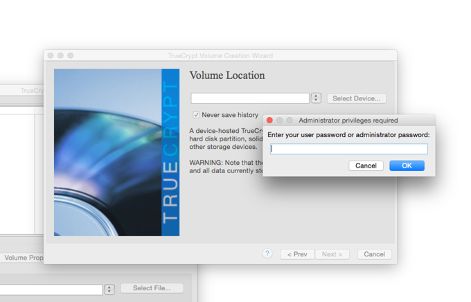Open volume path dropdown in main window
This screenshot has width=471, height=302.
pyautogui.click(x=109, y=289)
